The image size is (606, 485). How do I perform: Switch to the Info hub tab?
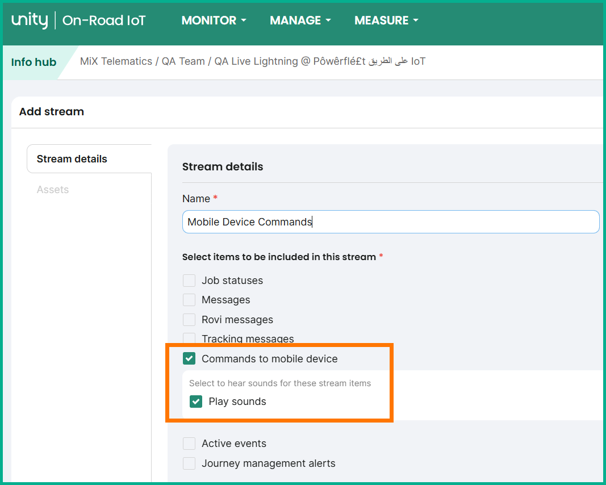pyautogui.click(x=34, y=62)
